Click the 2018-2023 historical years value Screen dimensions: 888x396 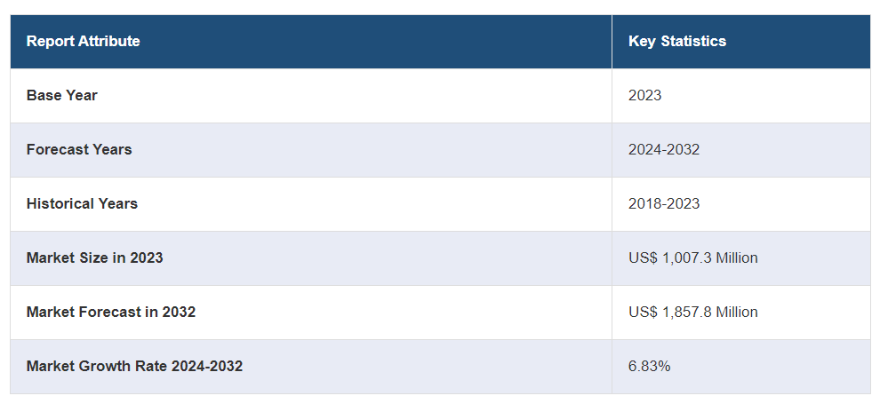tap(663, 203)
